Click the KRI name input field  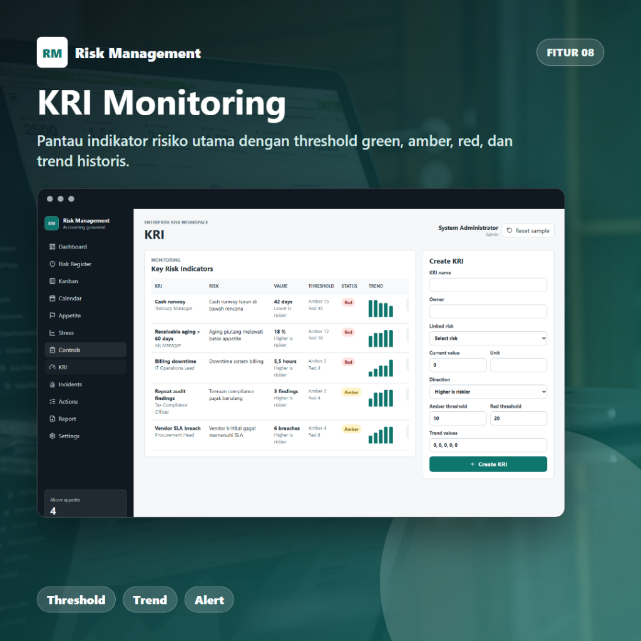pyautogui.click(x=488, y=285)
